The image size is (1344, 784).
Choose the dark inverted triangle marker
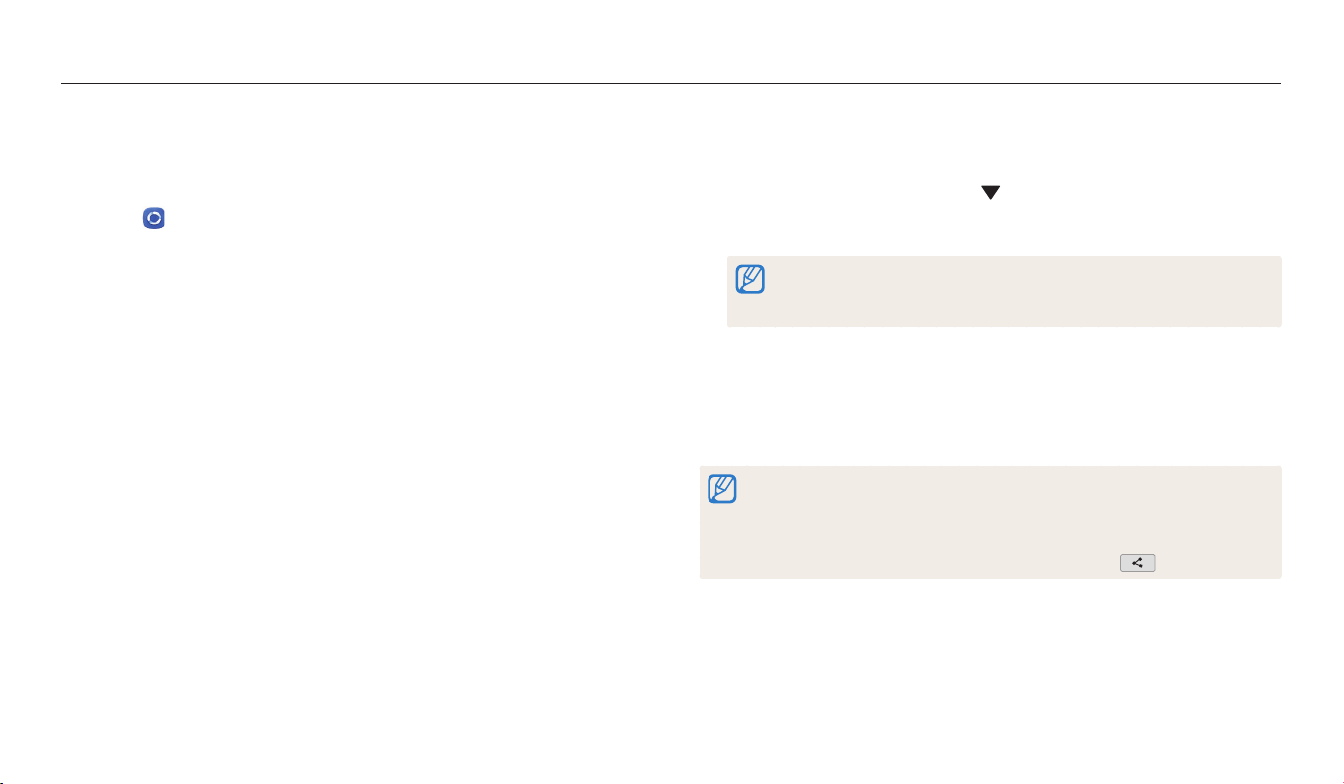990,194
